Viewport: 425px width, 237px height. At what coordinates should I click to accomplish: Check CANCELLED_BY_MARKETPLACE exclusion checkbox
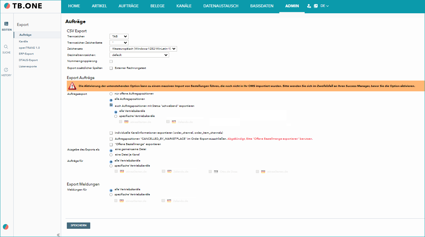click(111, 139)
